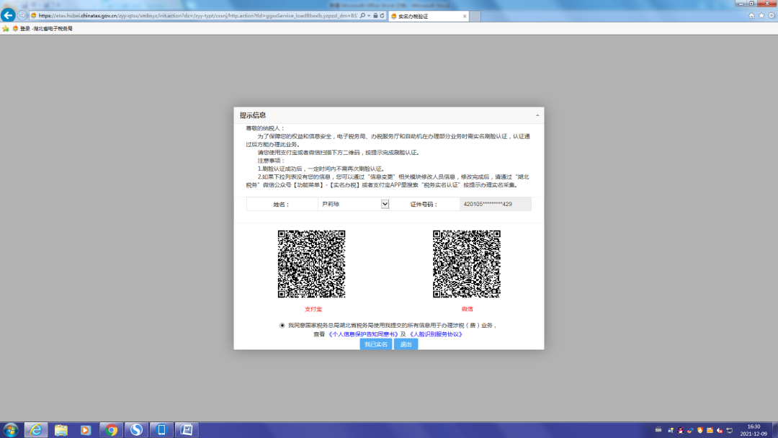
Task: Open the media player taskbar icon
Action: tap(85, 430)
